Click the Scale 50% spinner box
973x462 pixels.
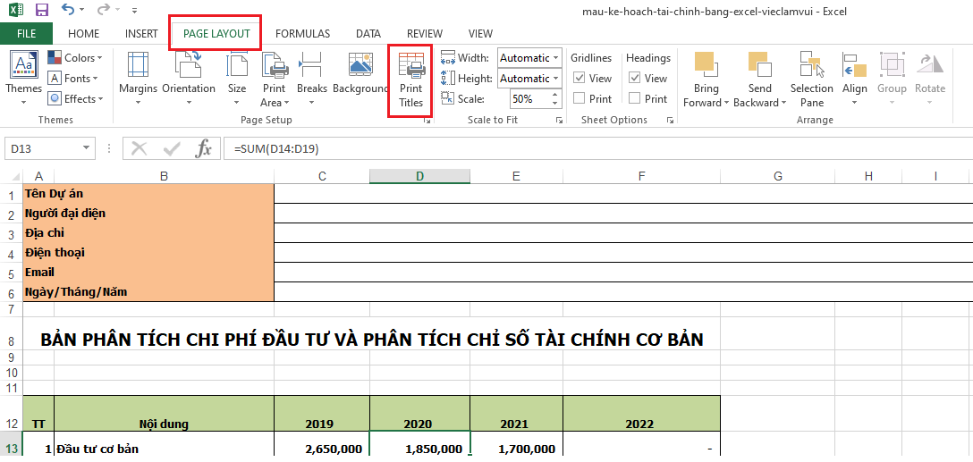click(536, 98)
